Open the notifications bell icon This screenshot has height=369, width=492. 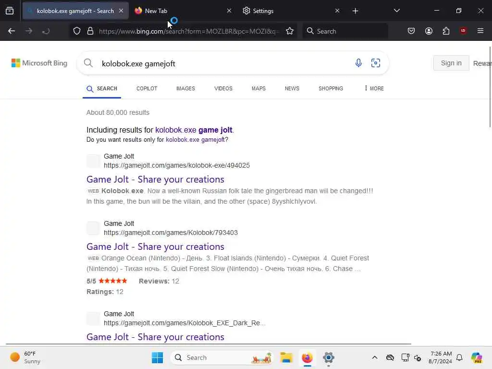pos(459,357)
